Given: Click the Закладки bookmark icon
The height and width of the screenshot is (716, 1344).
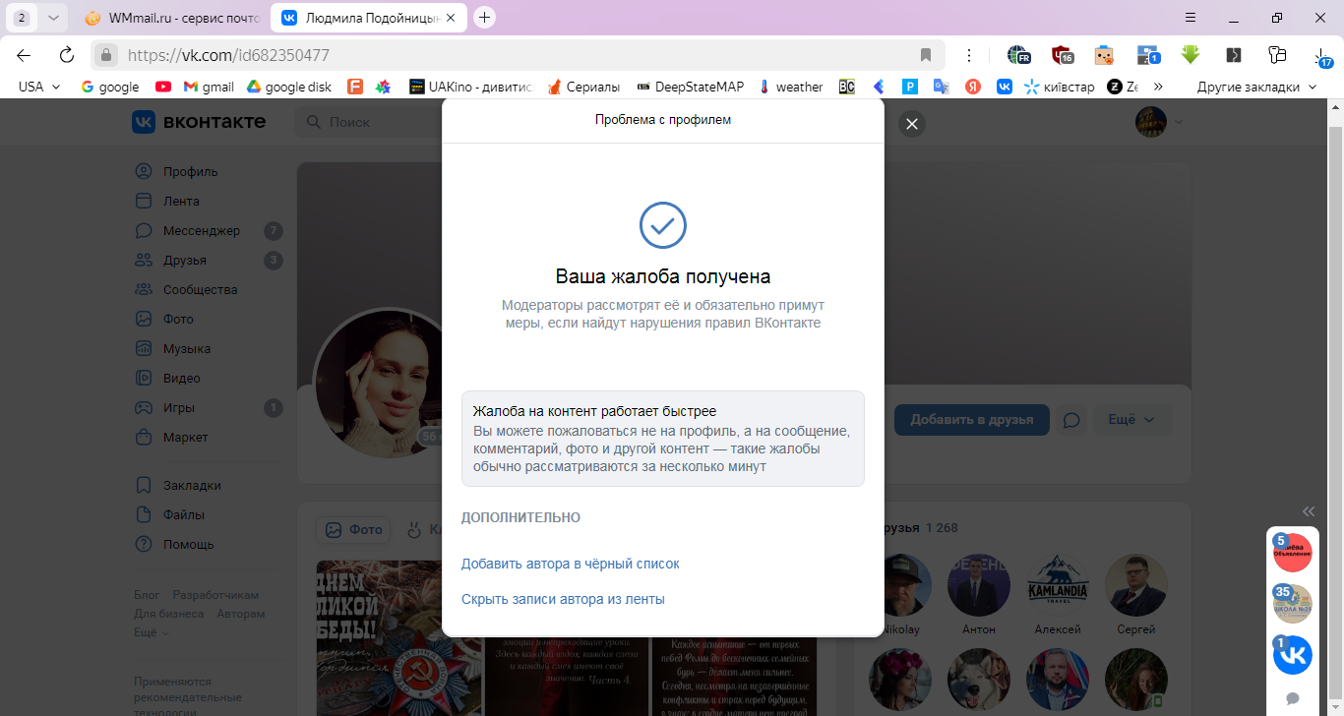Looking at the screenshot, I should pyautogui.click(x=144, y=485).
